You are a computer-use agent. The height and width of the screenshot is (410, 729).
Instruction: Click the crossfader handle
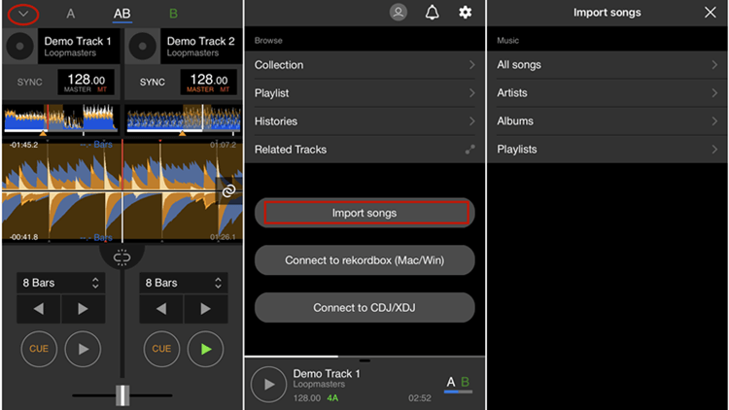122,394
